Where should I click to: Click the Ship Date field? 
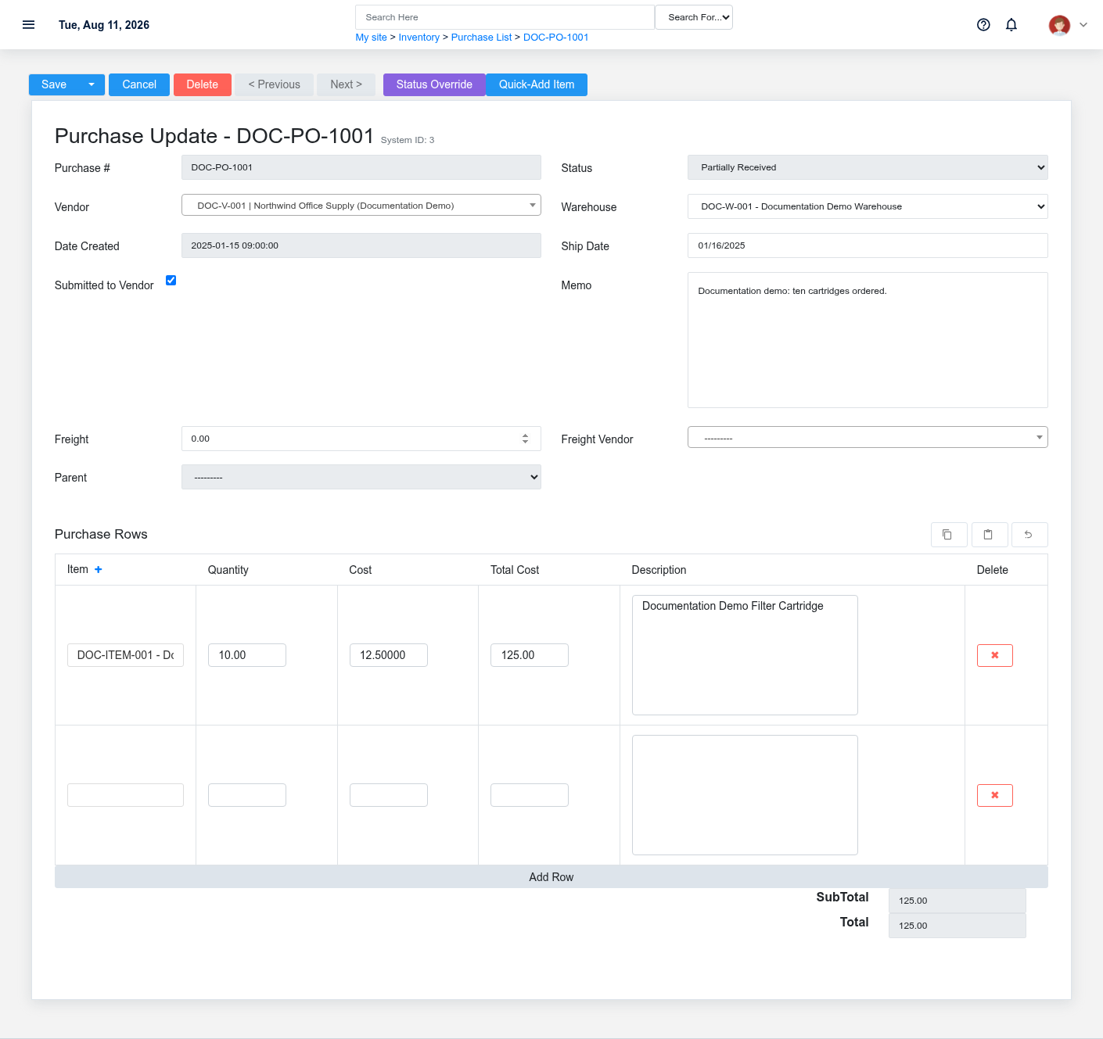(868, 245)
